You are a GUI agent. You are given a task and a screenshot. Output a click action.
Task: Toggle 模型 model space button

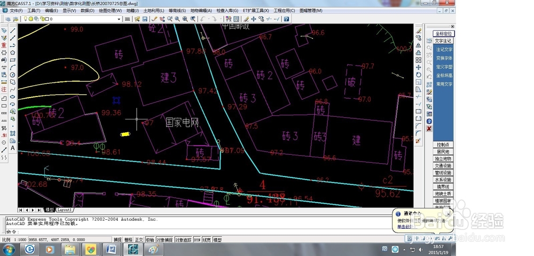click(x=217, y=239)
